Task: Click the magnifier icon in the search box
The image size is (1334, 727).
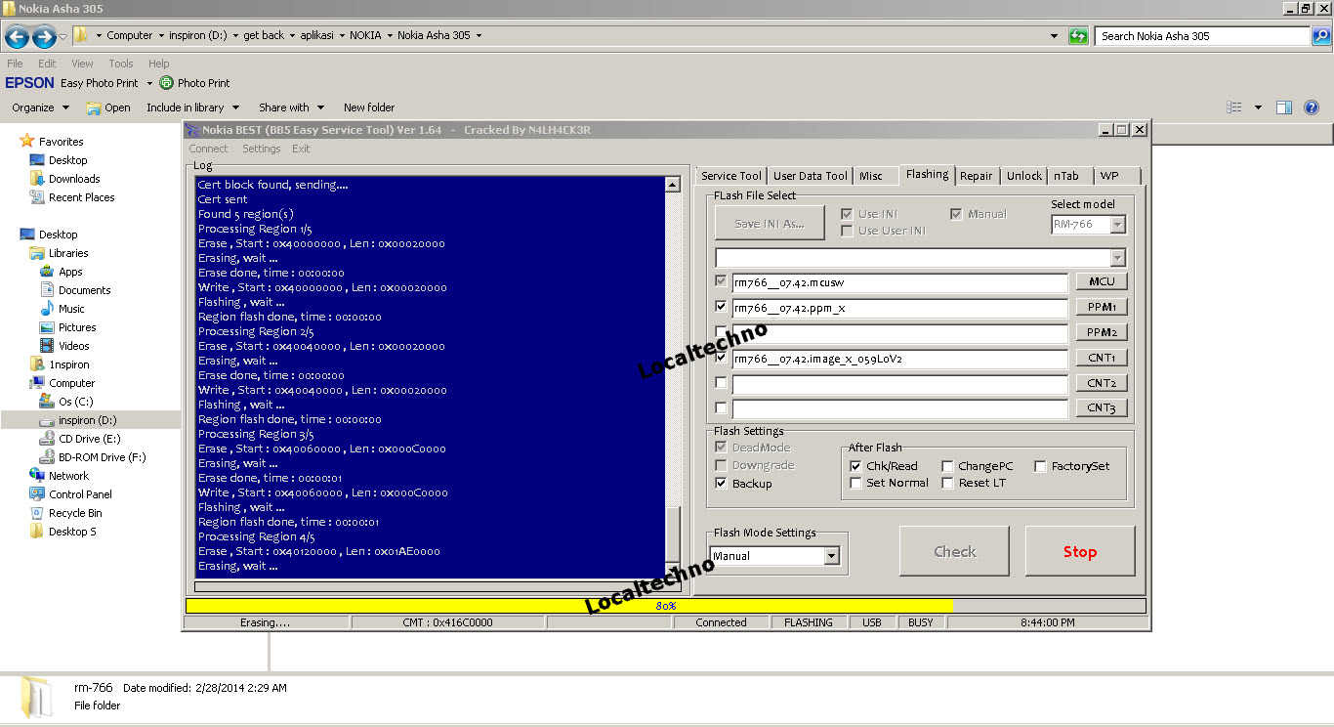Action: point(1319,36)
